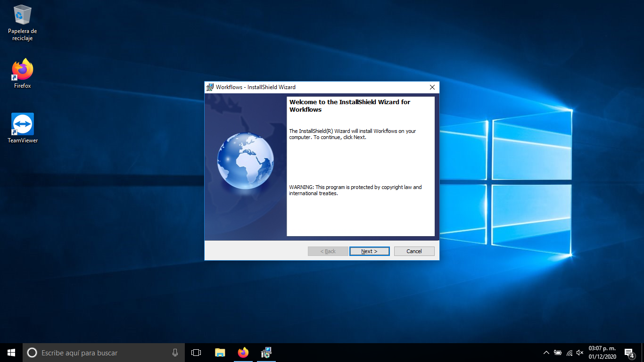Click the 'Escribe aquí para buscar' search box

[99, 353]
